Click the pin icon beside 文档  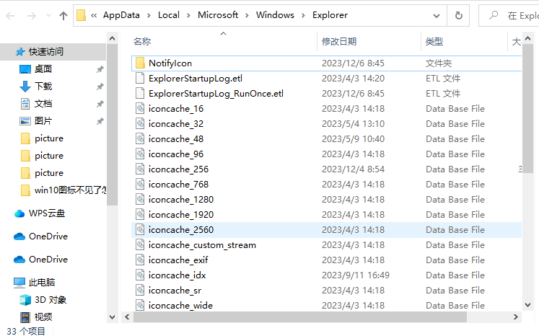(100, 104)
